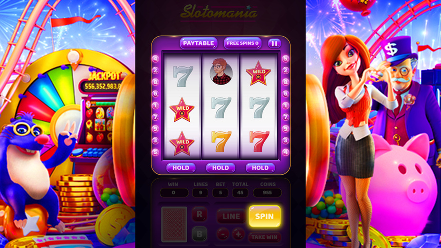Select the red 7 symbol on right reel
This screenshot has width=441, height=248.
click(259, 142)
